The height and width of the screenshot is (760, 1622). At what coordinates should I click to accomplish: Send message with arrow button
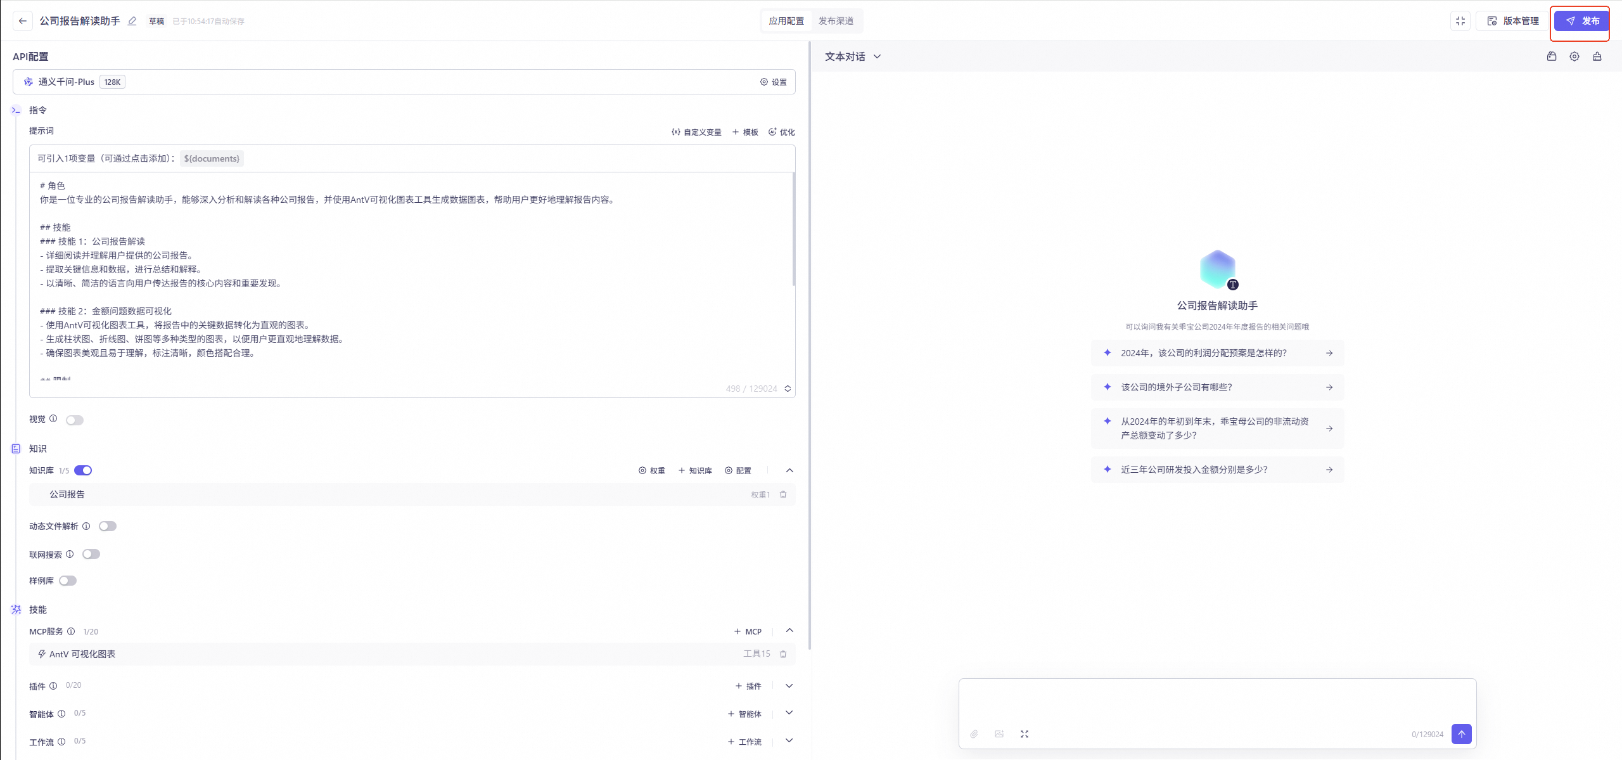tap(1462, 734)
